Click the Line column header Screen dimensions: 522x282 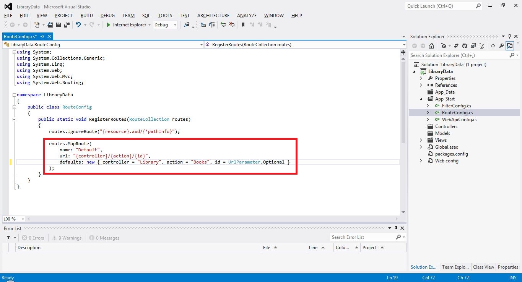pyautogui.click(x=320, y=248)
